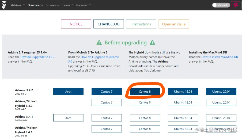Download Arkime 3.4.2 Ubuntu 20.04 package

[221, 92]
